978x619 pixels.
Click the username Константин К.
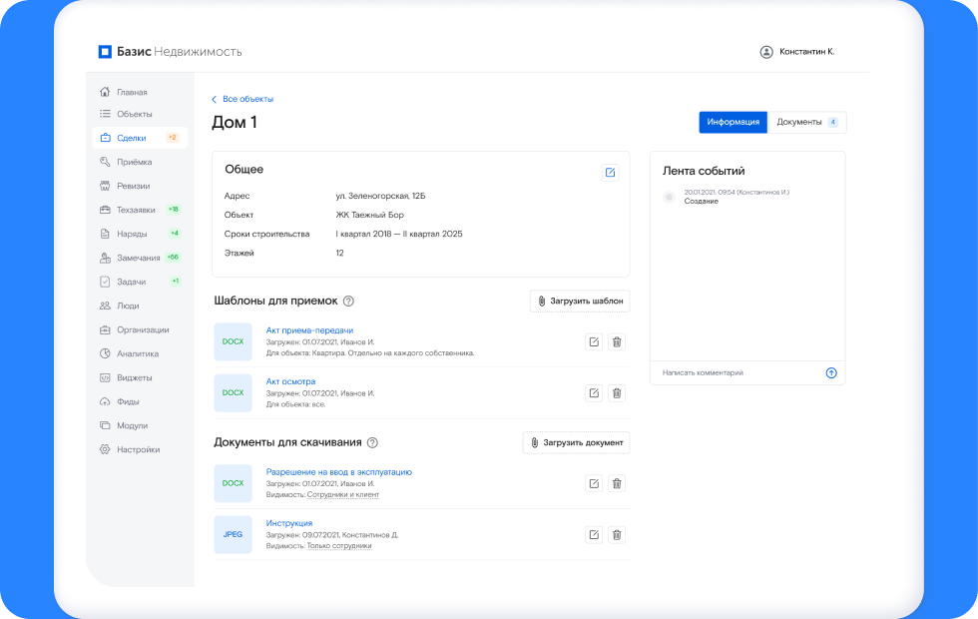click(806, 52)
